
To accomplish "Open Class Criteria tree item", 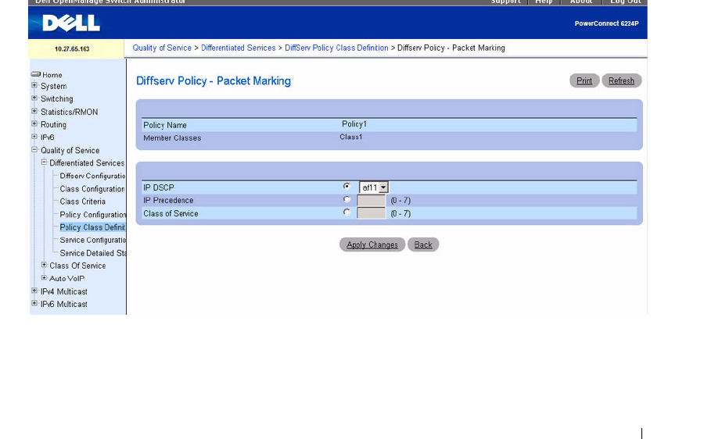I will [x=83, y=202].
